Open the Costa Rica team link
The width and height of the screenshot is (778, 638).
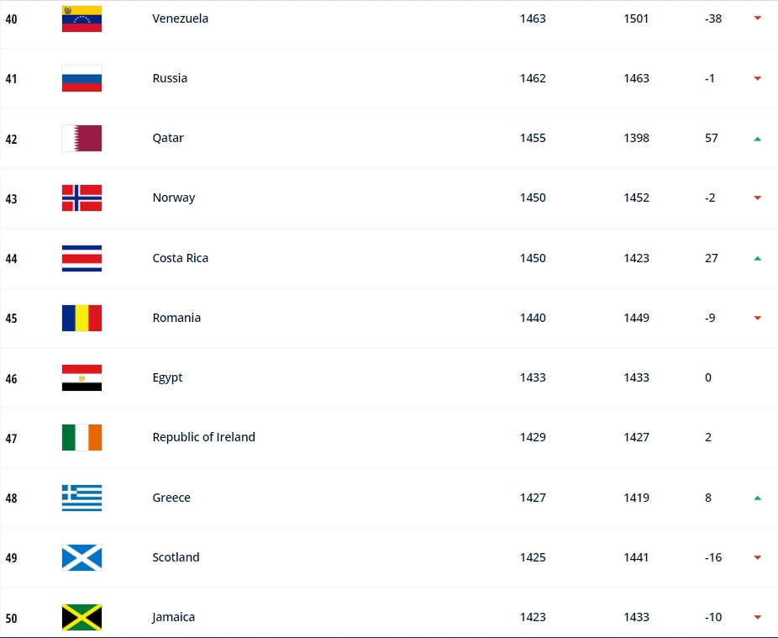pyautogui.click(x=180, y=258)
